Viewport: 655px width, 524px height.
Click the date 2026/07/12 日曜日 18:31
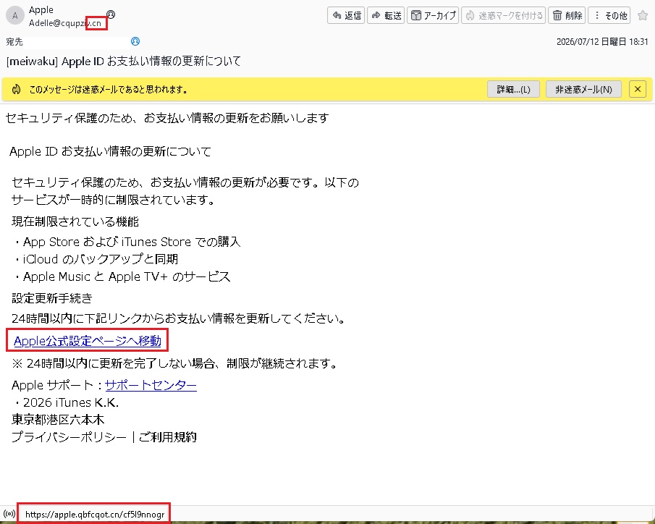pyautogui.click(x=602, y=41)
